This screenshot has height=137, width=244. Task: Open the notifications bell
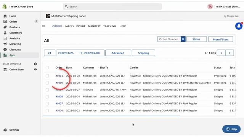point(239,26)
